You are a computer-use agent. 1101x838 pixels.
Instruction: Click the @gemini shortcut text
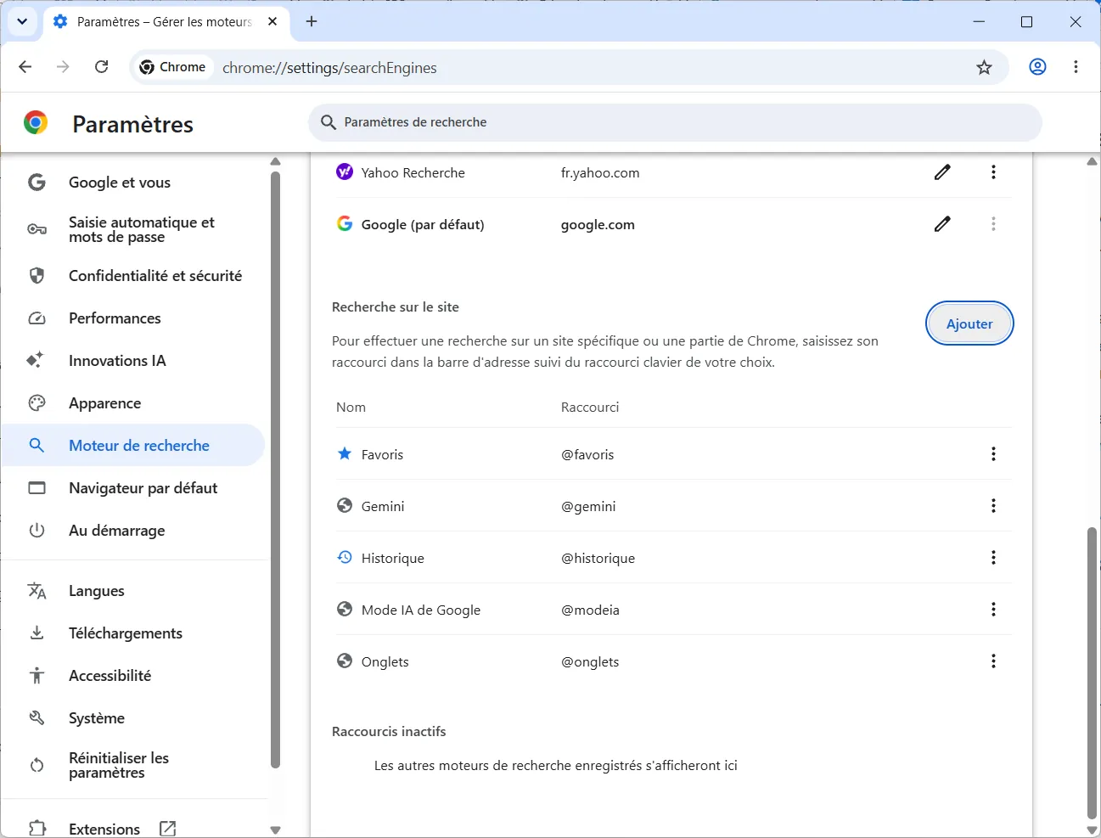click(588, 507)
